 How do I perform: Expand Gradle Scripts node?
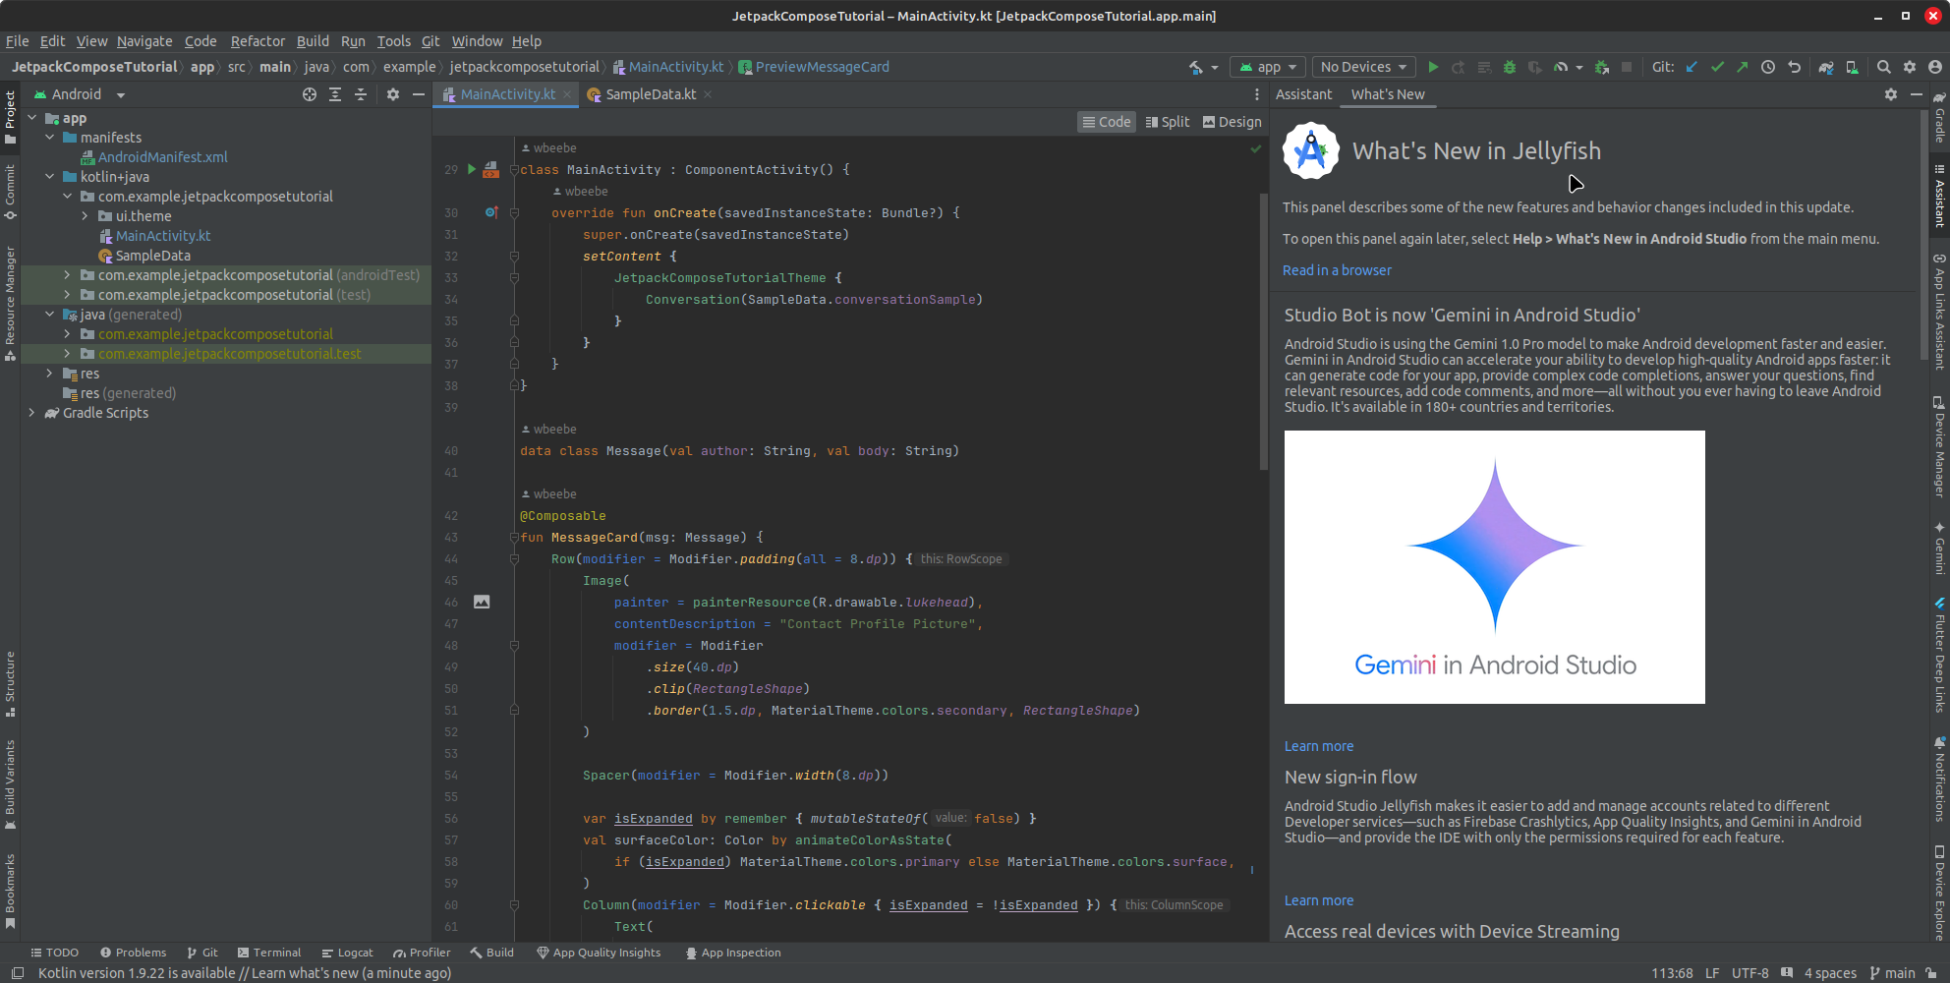(31, 413)
